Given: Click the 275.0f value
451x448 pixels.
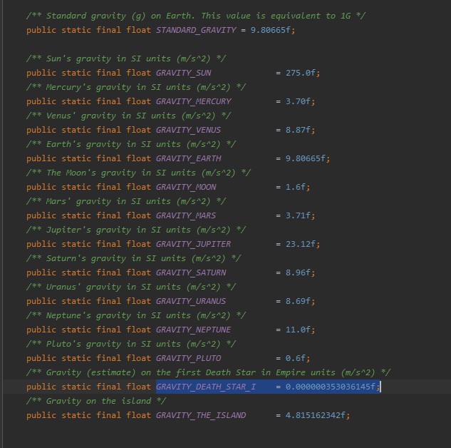Looking at the screenshot, I should coord(300,73).
